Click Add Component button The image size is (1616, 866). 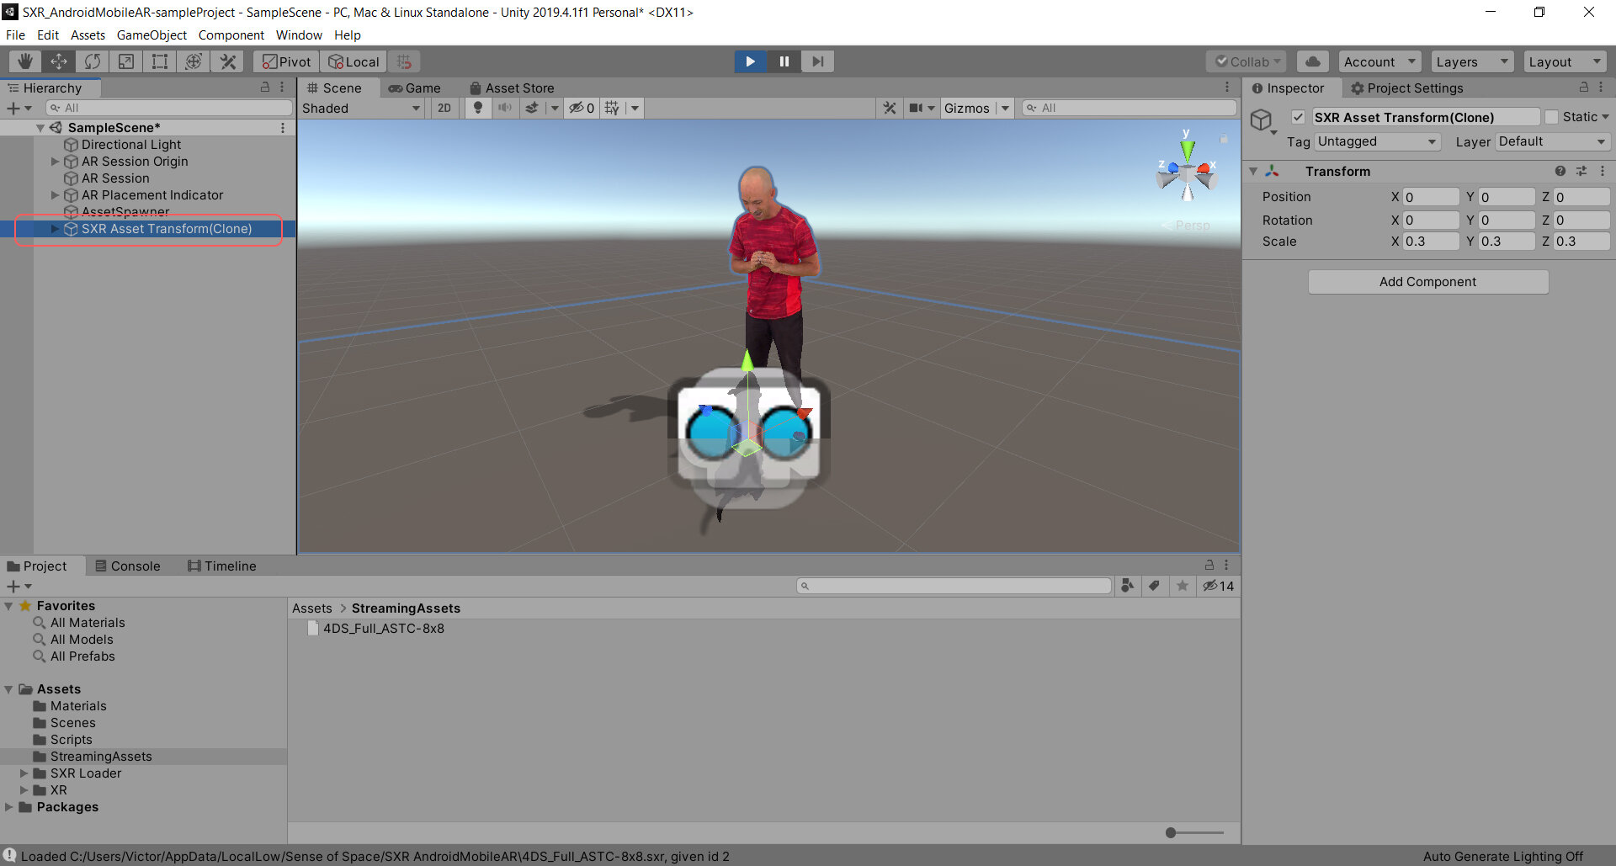(1427, 282)
